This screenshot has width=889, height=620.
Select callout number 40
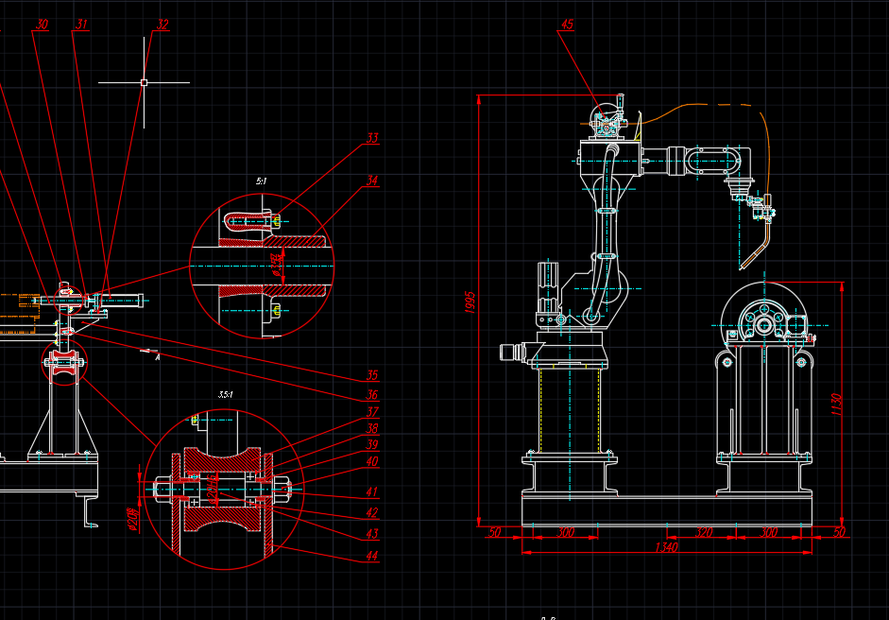pos(372,461)
